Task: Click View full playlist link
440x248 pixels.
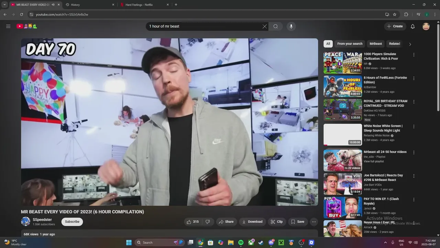Action: click(x=374, y=162)
